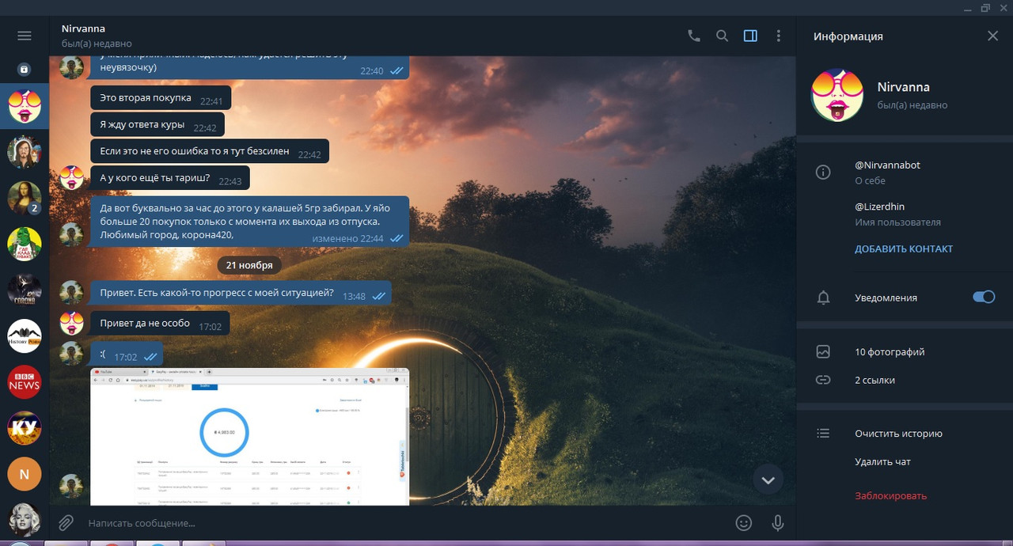Click Nirvanna profile photo in info panel
The width and height of the screenshot is (1013, 546).
(x=837, y=95)
